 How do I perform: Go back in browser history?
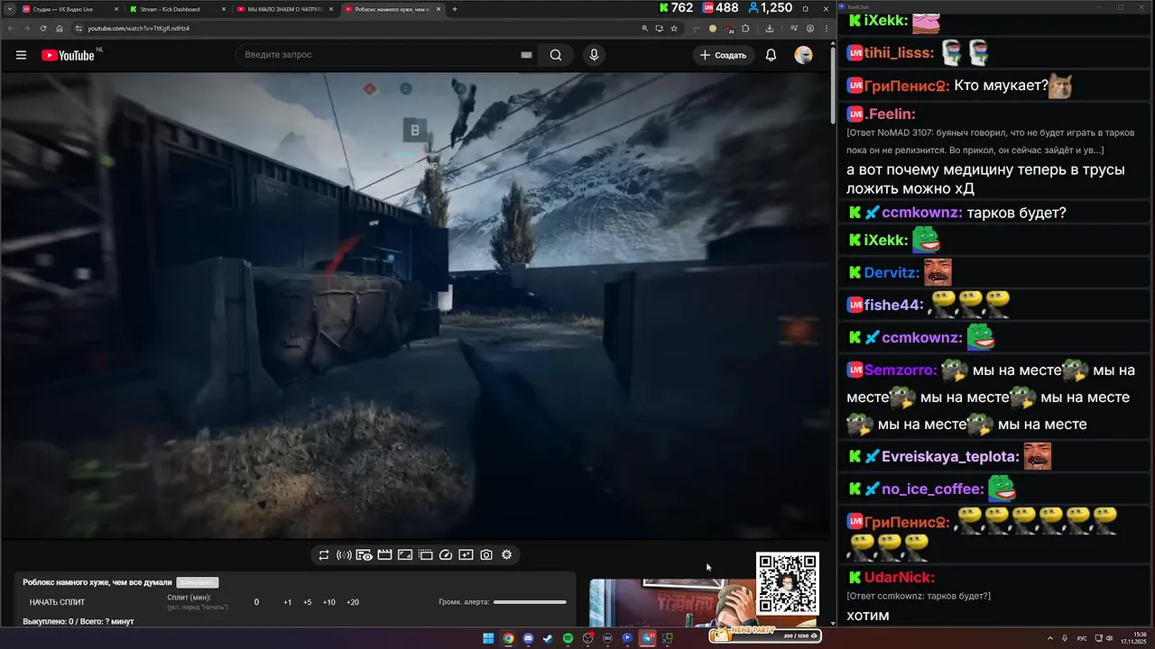[11, 28]
